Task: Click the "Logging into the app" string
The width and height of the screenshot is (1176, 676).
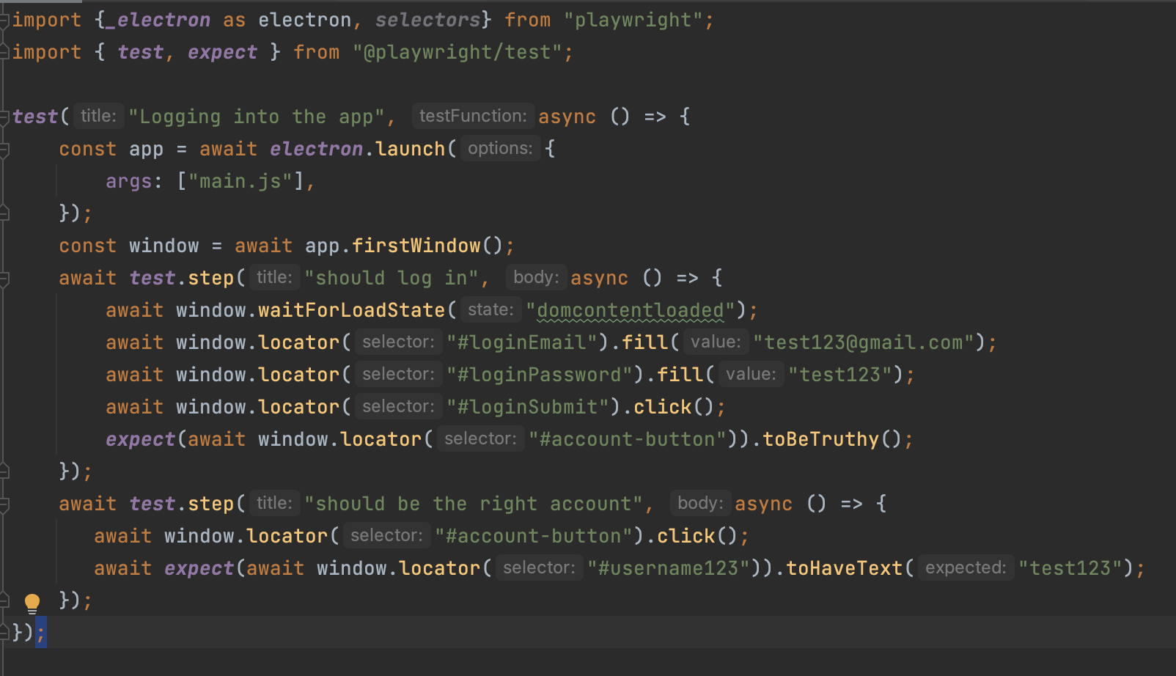Action: coord(257,117)
